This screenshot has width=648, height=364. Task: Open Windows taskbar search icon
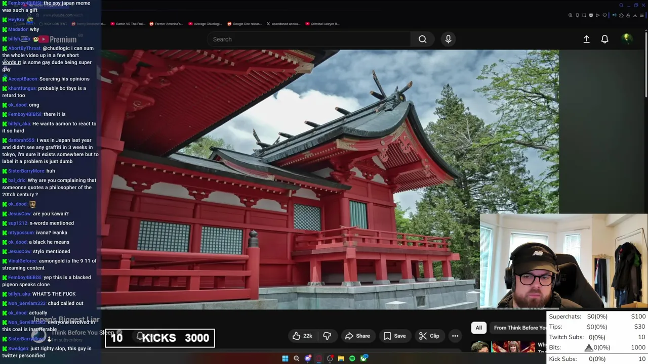(x=296, y=358)
